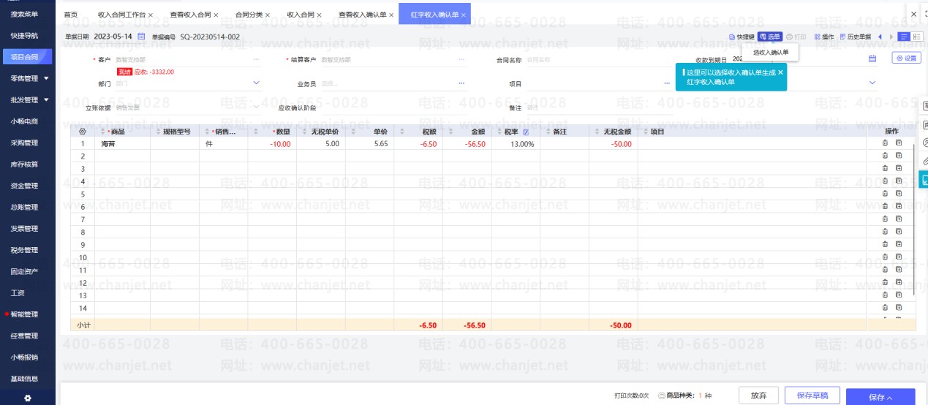This screenshot has height=405, width=928.
Task: Click the delete icon in row 1
Action: (885, 144)
